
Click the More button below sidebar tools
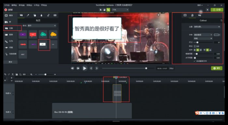click(x=10, y=62)
